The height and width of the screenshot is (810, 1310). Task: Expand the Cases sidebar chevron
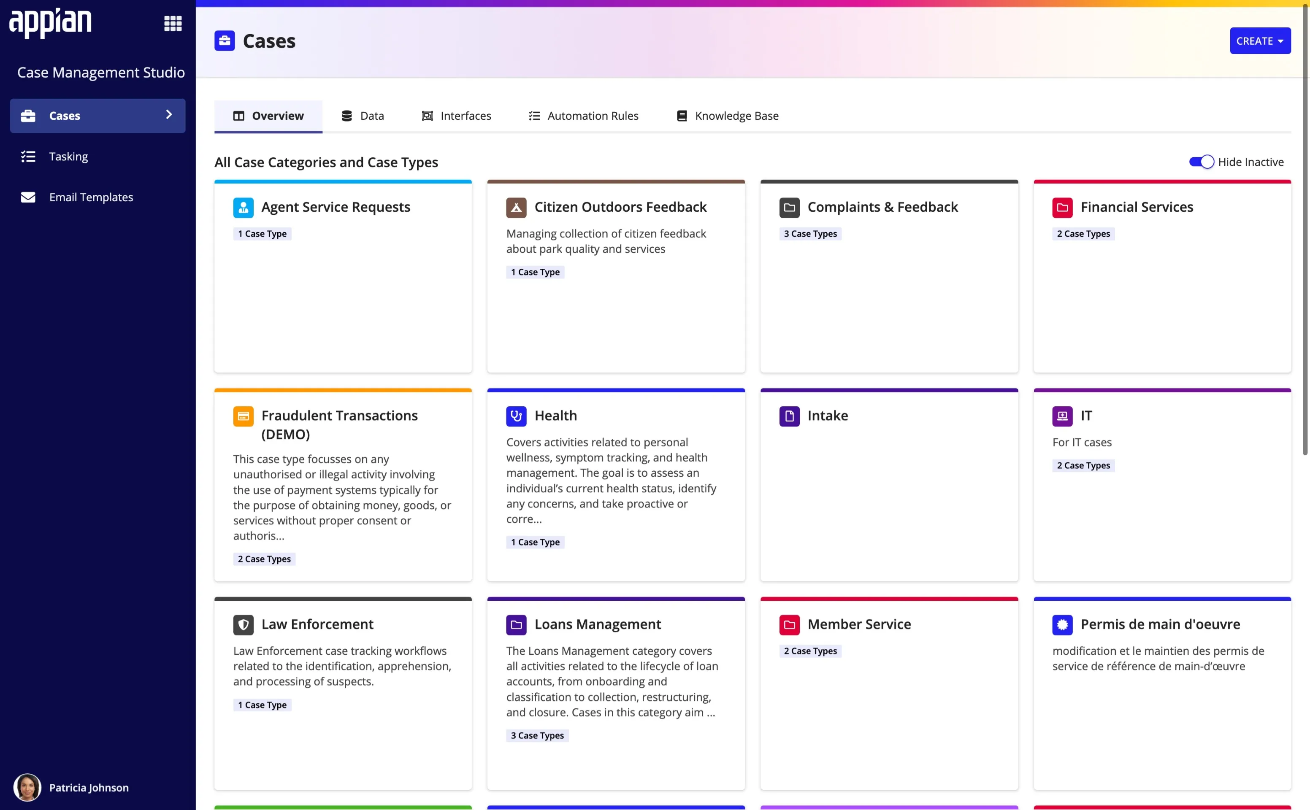[x=169, y=115]
